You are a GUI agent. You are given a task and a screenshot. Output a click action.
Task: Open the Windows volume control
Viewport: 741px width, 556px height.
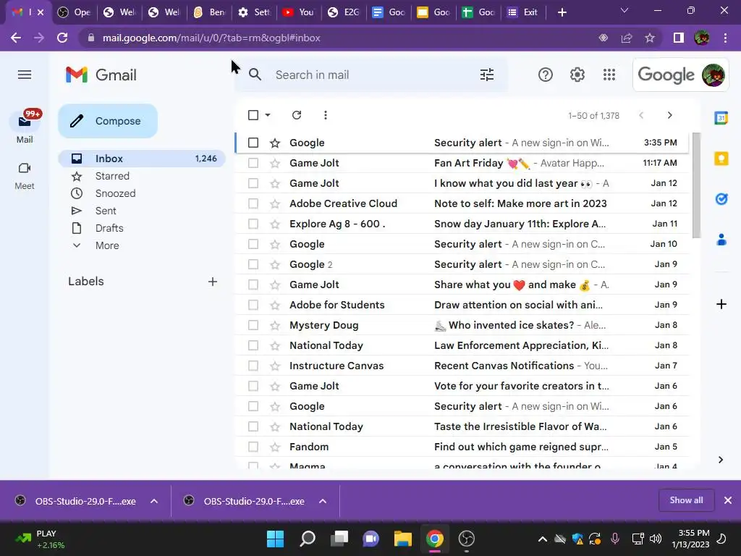point(656,539)
